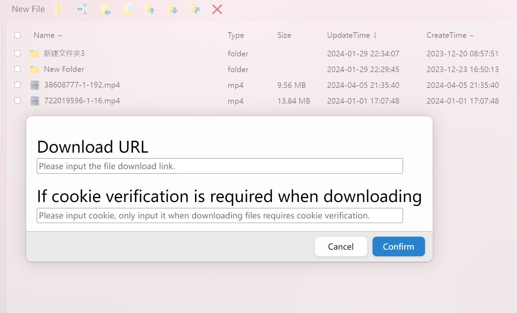Viewport: 517px width, 313px height.
Task: Select the checkbox for 38608777-1-192.mp4
Action: coord(17,85)
